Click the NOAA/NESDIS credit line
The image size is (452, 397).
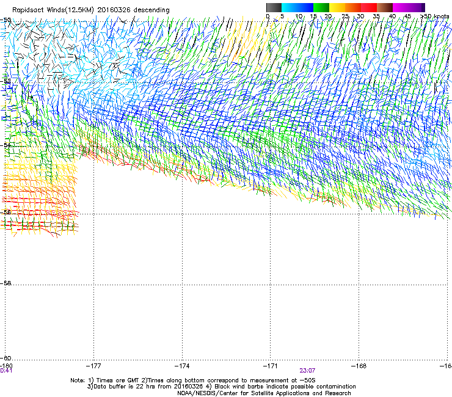pos(264,393)
